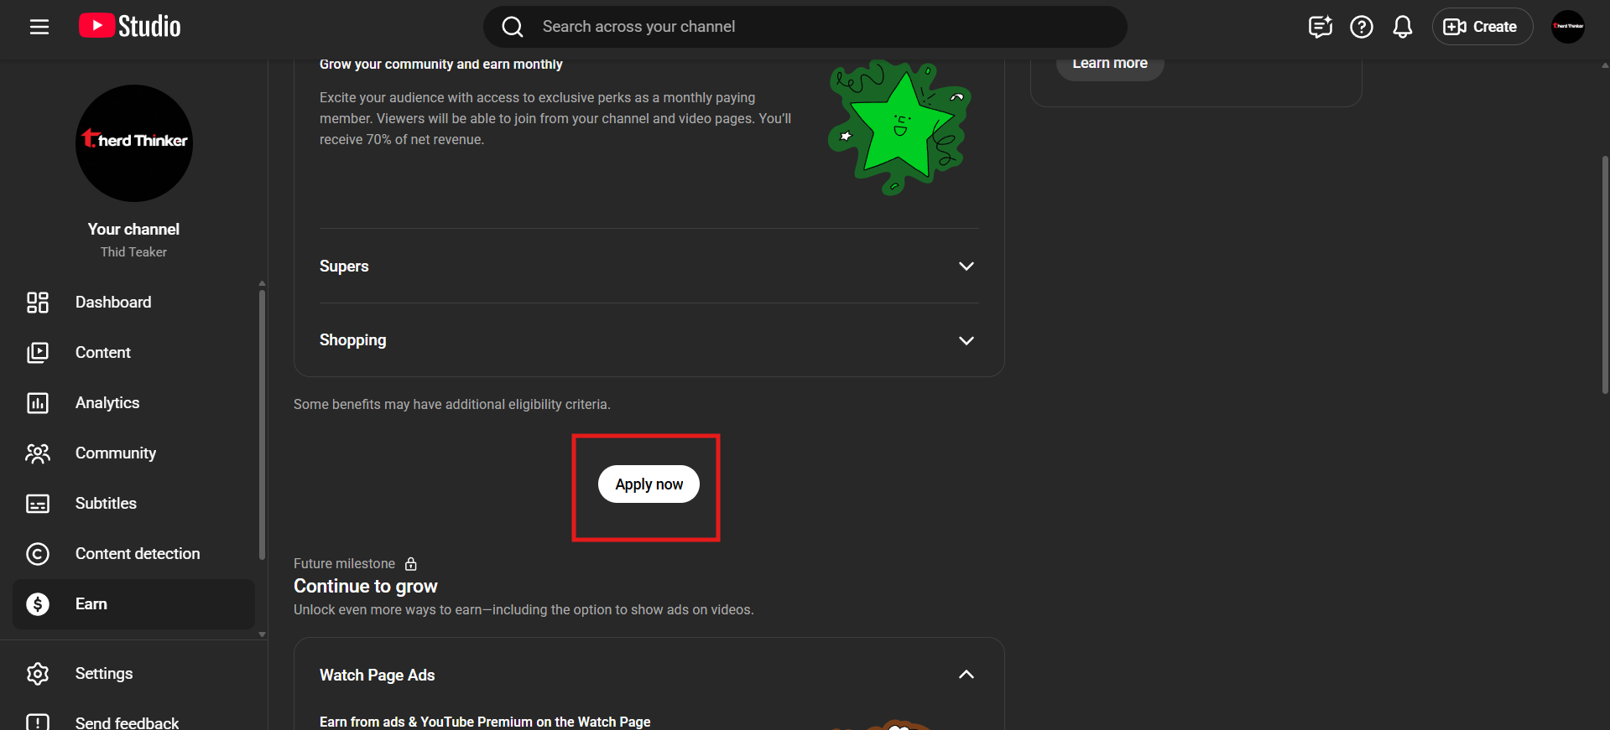
Task: Open the feedback comments icon in header
Action: 1320,27
